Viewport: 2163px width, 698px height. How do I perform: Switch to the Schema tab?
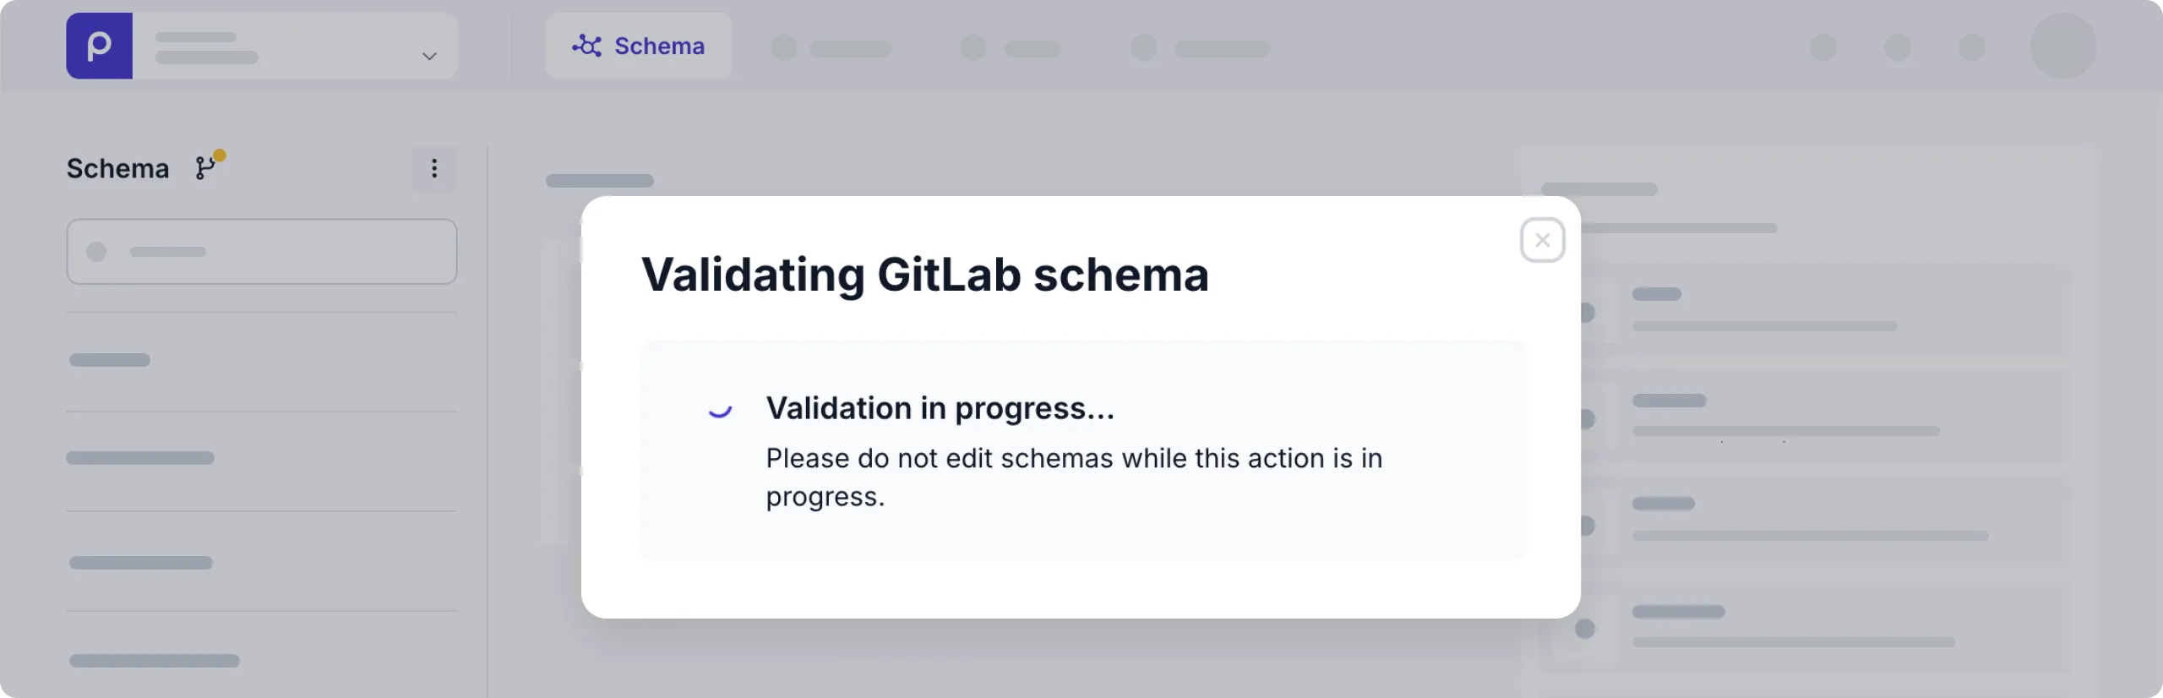tap(640, 46)
